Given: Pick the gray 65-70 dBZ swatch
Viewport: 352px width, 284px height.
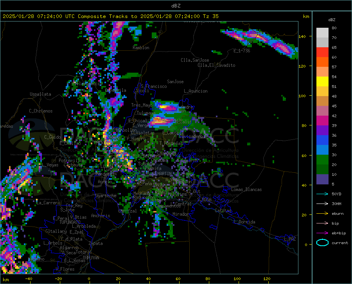Looking at the screenshot, I should (x=322, y=43).
